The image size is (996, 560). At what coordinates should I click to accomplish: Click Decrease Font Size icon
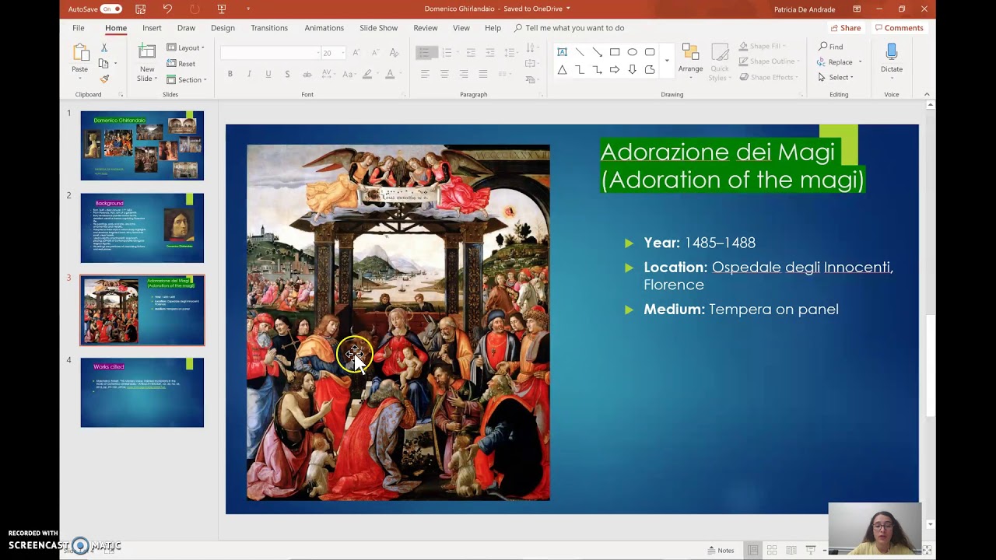(x=374, y=52)
